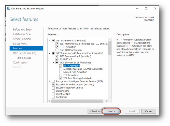
Task: Go to the Server Roles step
Action: tap(20, 44)
